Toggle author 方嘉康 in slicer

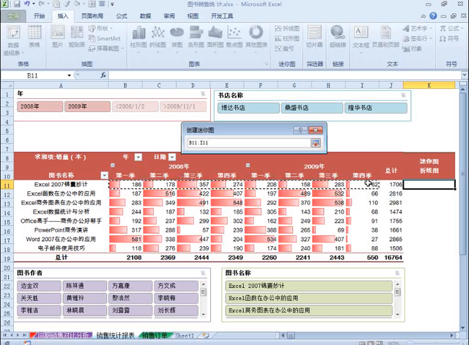click(x=130, y=286)
